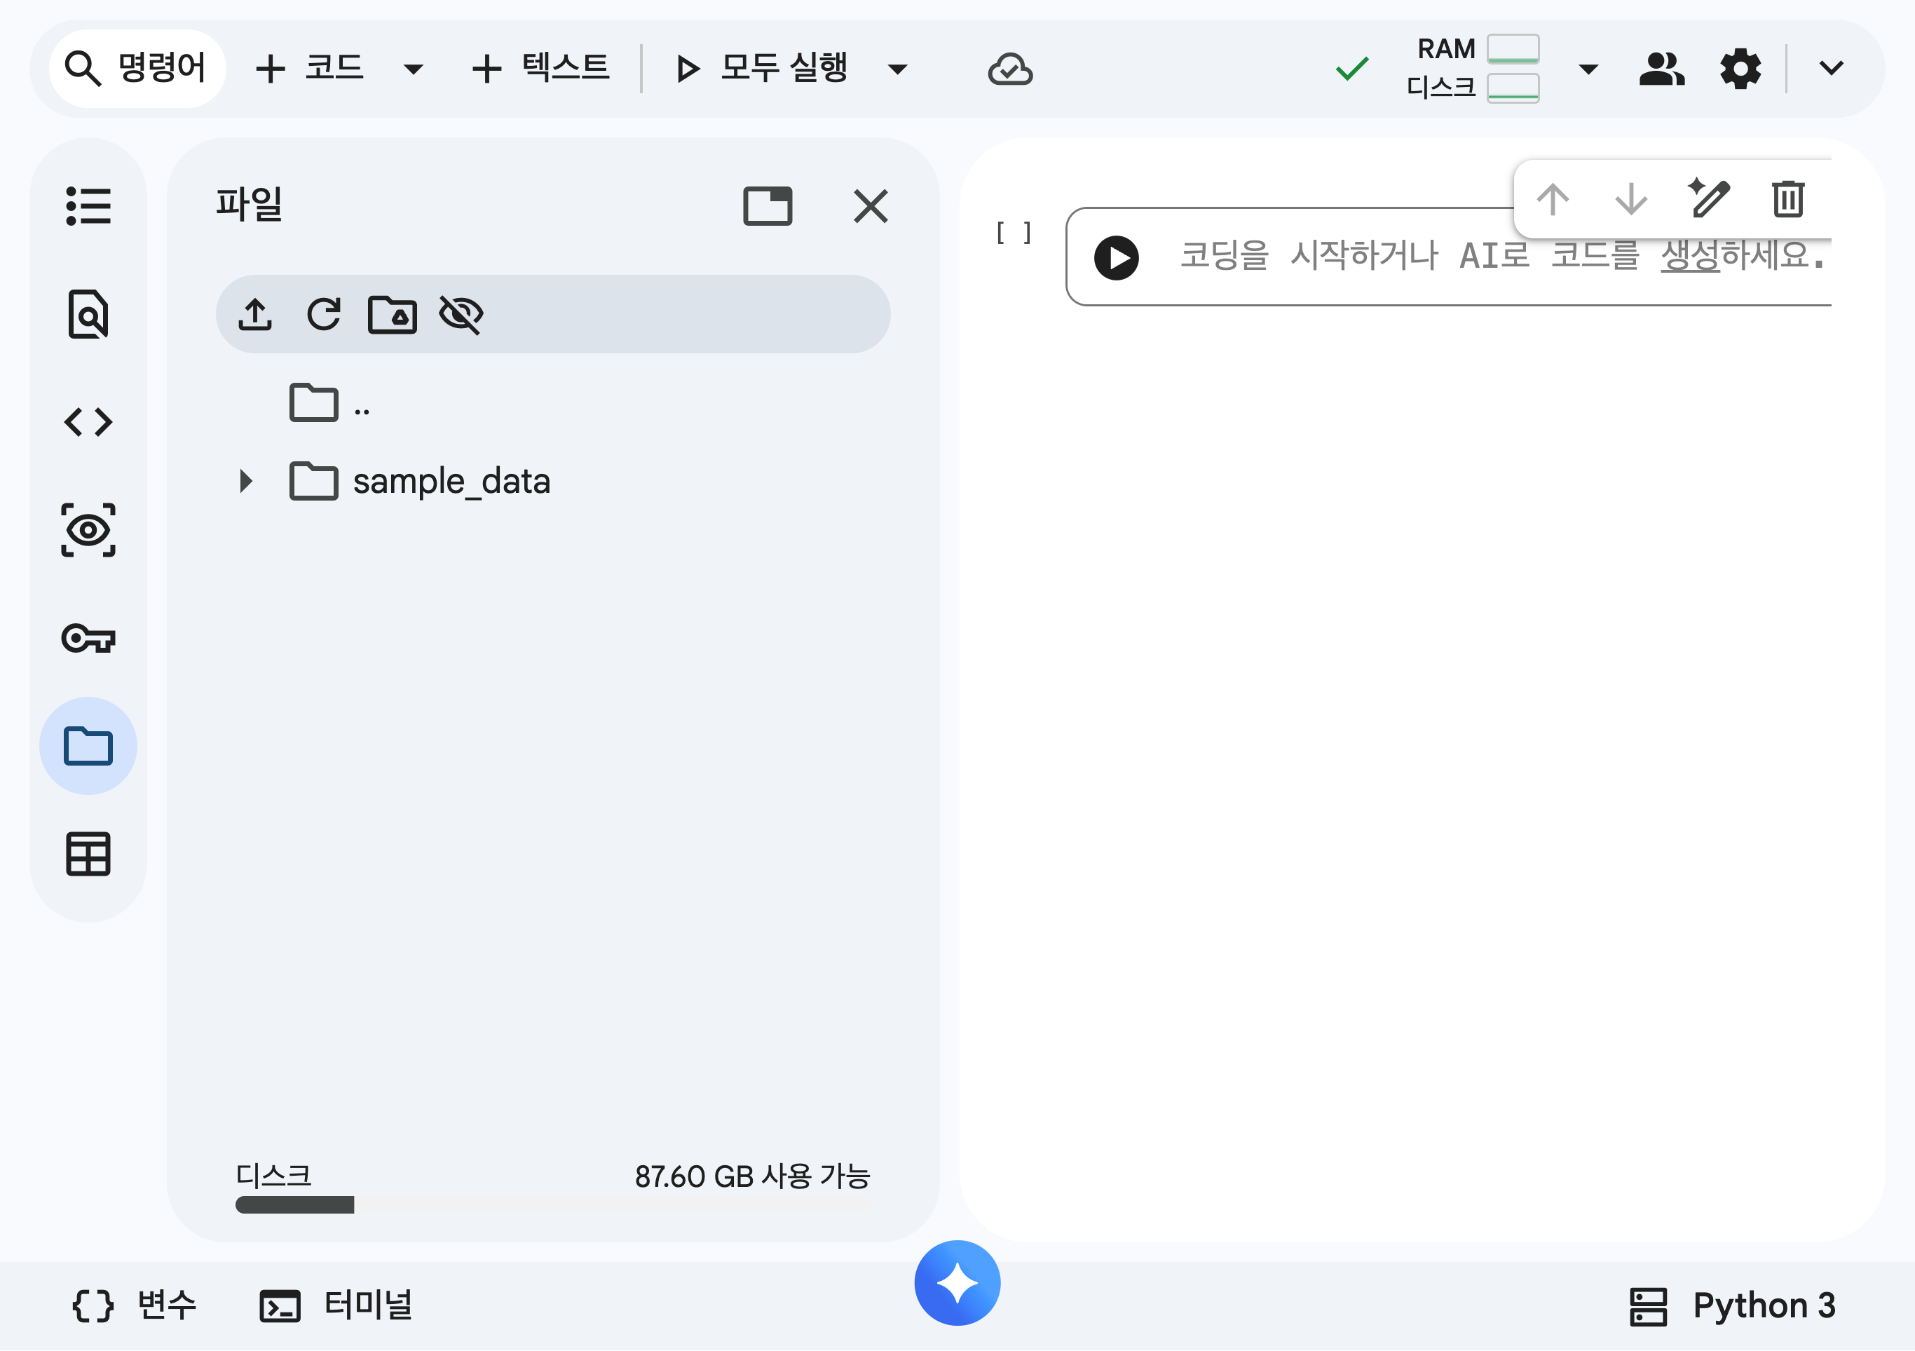Click the RAM usage bar indicator
The width and height of the screenshot is (1915, 1351).
[x=1513, y=49]
